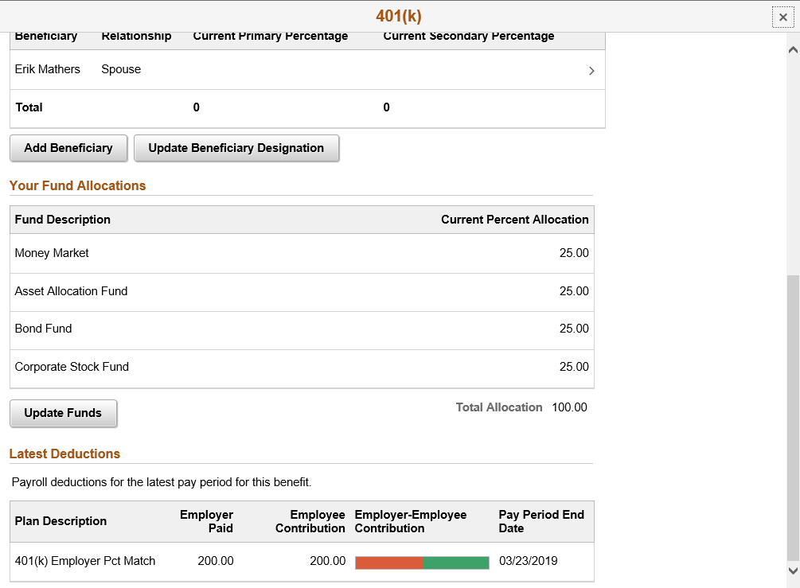
Task: Click the Plan Description column header
Action: 60,521
